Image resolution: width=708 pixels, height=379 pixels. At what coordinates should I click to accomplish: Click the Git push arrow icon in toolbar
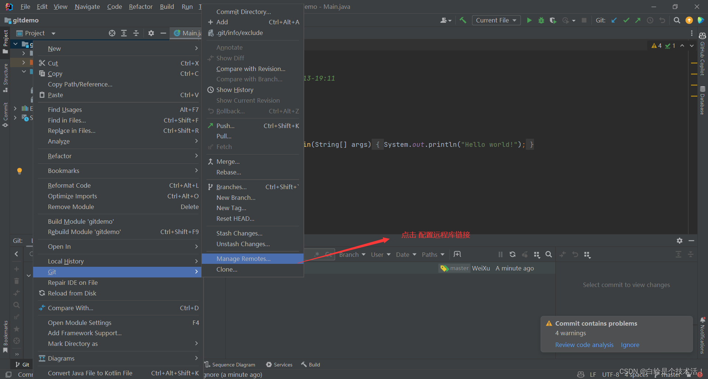(x=638, y=20)
